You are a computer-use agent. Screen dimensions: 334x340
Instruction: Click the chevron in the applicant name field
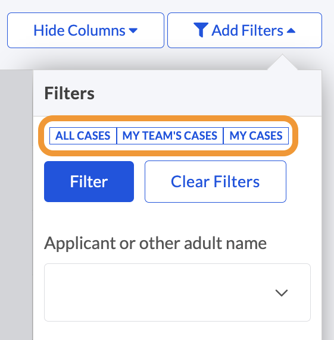pos(282,292)
